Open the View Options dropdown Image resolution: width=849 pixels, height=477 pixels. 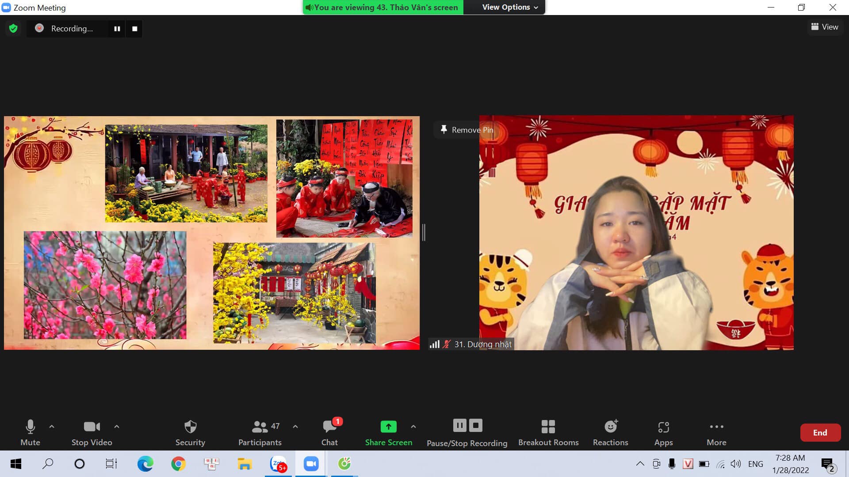coord(510,7)
